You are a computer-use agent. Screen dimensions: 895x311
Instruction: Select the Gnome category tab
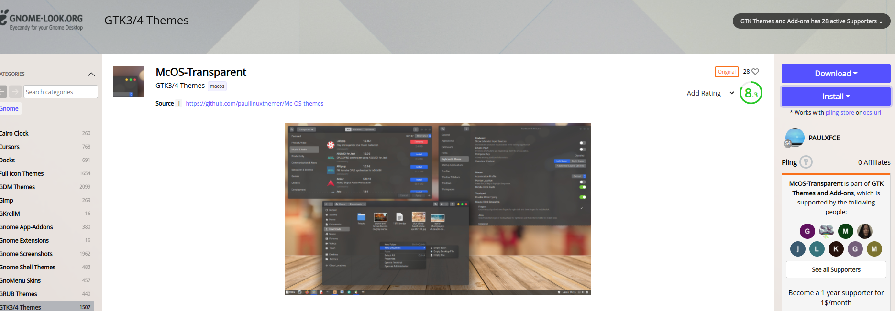tap(10, 109)
